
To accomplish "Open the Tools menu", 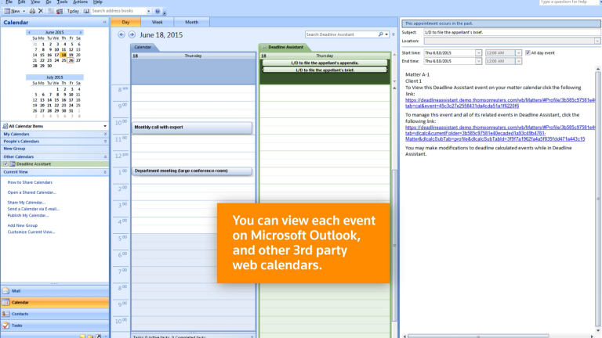I will point(63,2).
